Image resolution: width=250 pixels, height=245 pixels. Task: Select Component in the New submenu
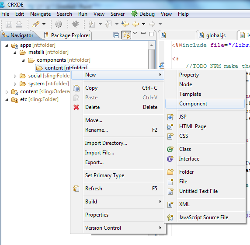click(x=205, y=104)
